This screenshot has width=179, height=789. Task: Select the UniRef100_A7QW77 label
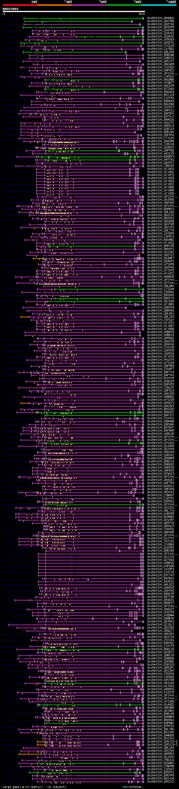[x=161, y=83]
